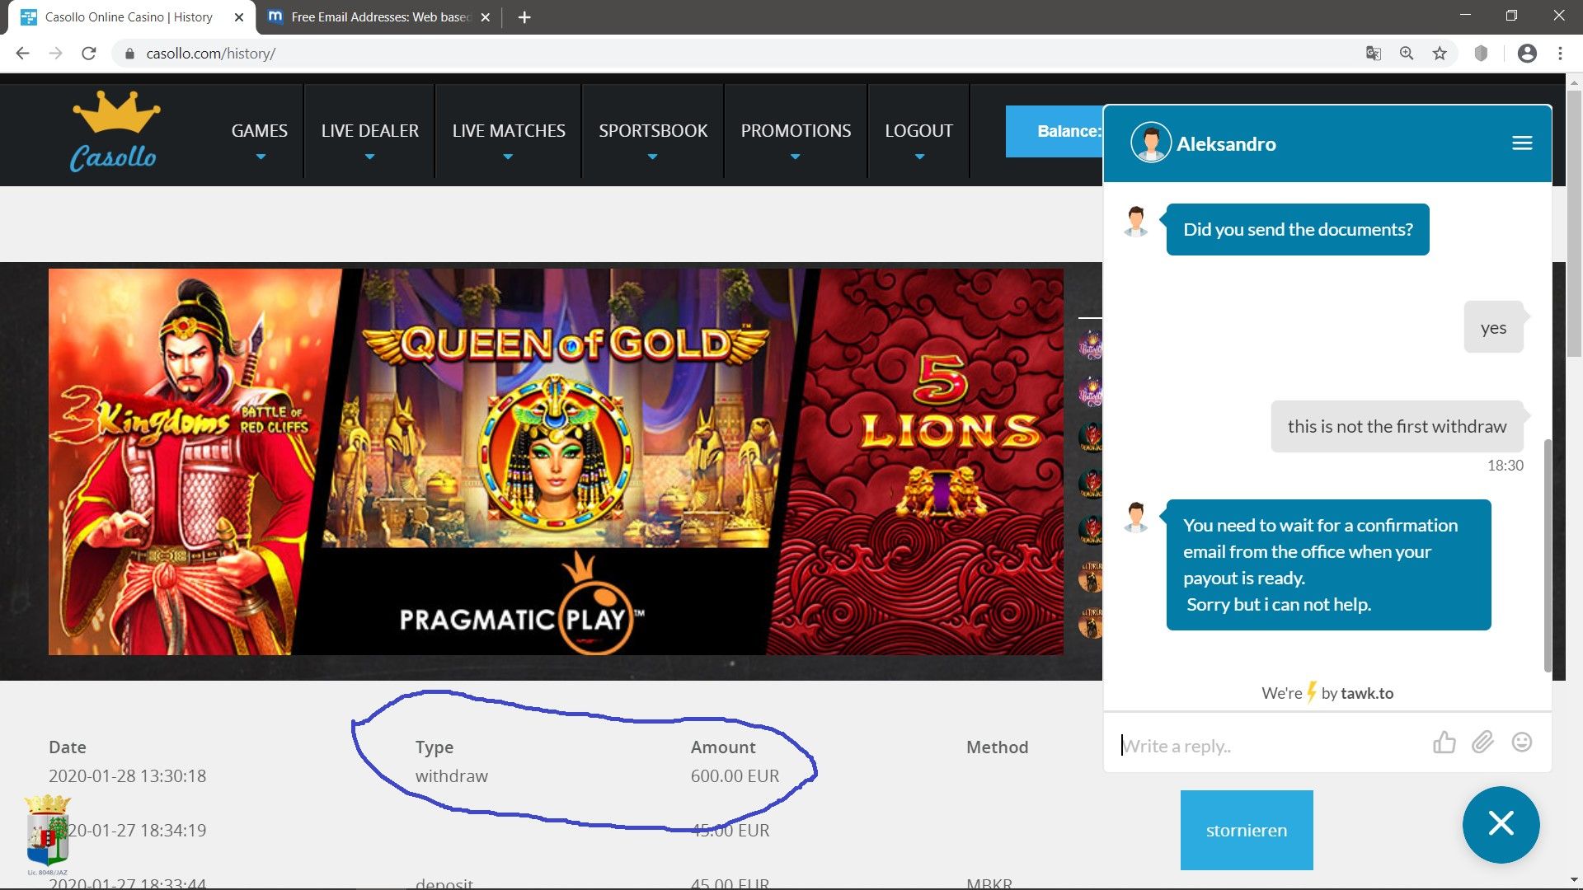
Task: Click the zoom magnifier icon in address bar
Action: coord(1407,54)
